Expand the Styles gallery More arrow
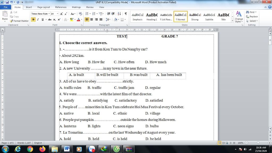This screenshot has height=153, width=272. click(232, 21)
